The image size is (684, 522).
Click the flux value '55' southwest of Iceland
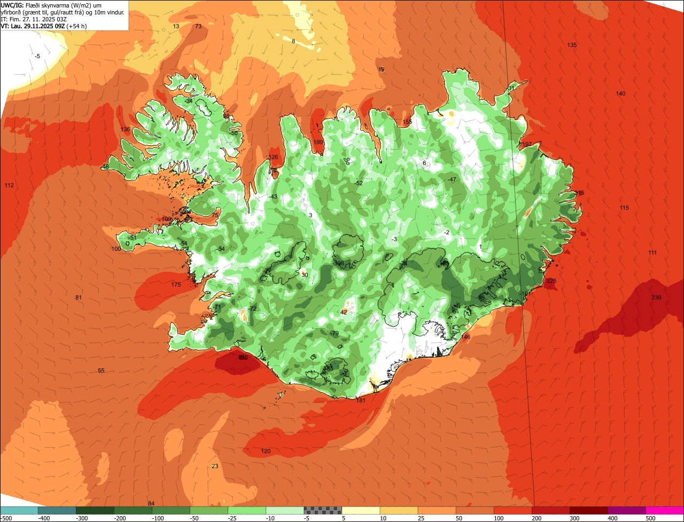point(101,370)
